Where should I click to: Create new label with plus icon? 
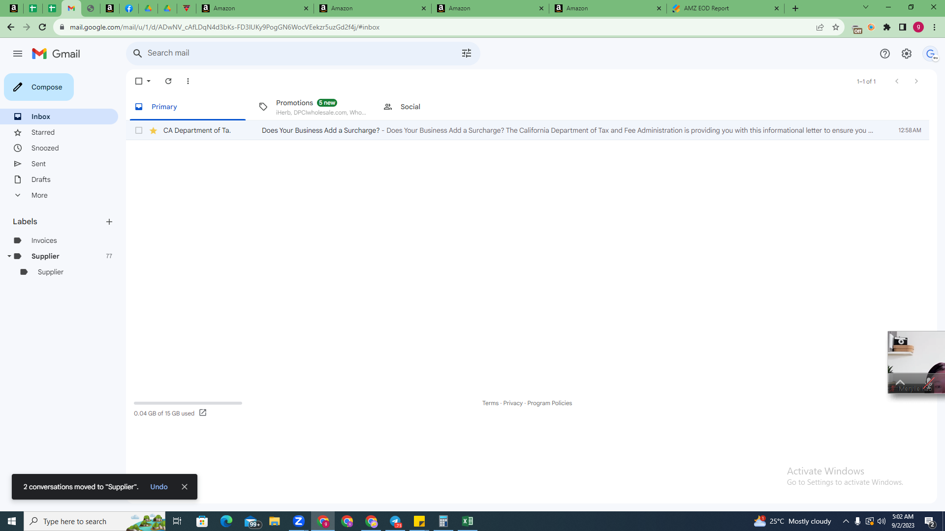(109, 222)
